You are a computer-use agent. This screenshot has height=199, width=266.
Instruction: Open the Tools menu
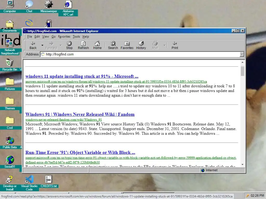coord(76,37)
